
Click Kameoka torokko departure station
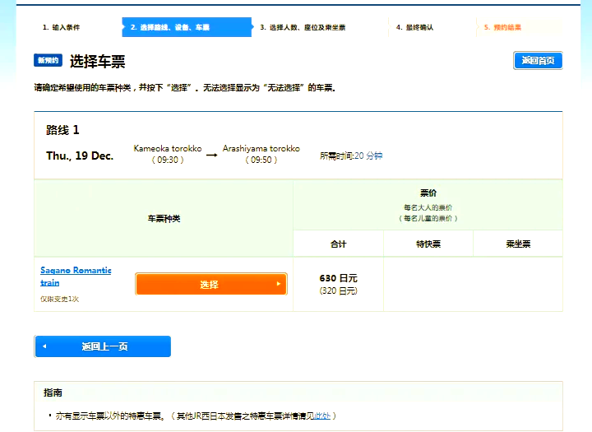(x=168, y=149)
